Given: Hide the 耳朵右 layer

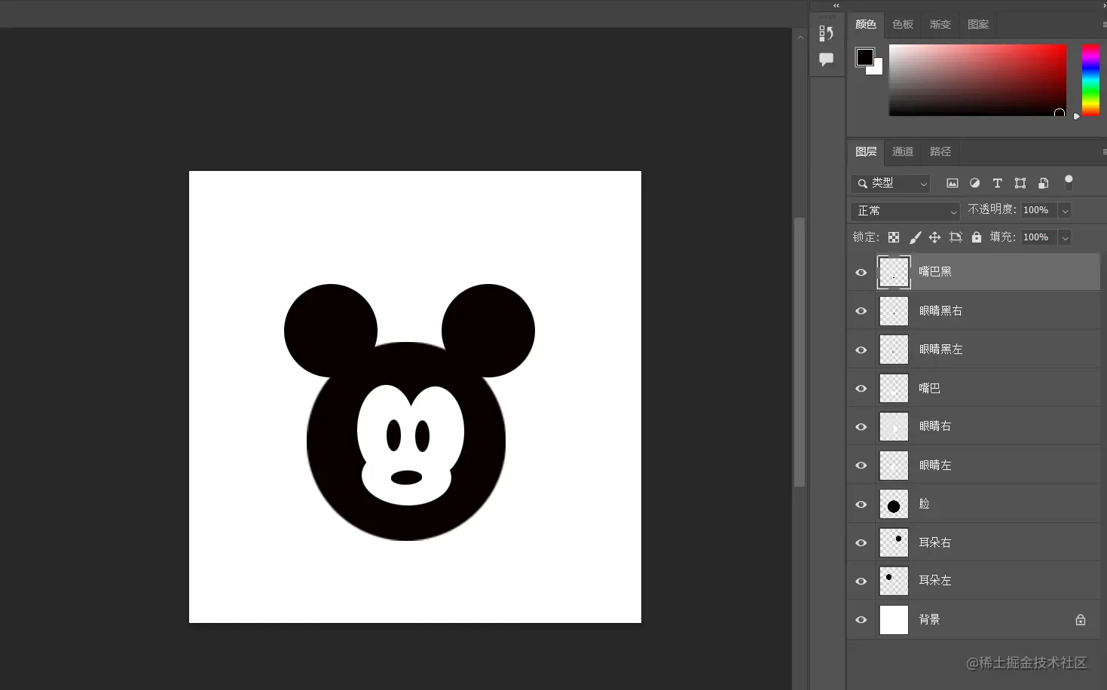Looking at the screenshot, I should (x=861, y=543).
